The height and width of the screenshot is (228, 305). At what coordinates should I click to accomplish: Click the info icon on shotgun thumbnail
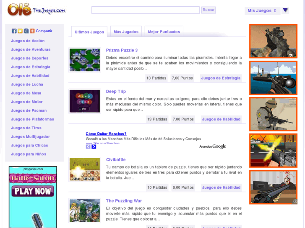click(x=295, y=201)
